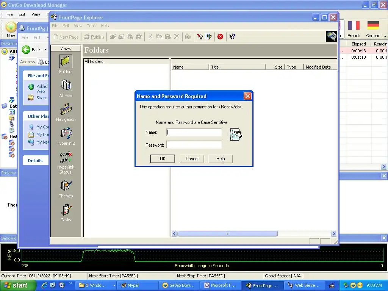388x291 pixels.
Task: Open the Help menu in FrontPage Explorer
Action: coord(105,26)
